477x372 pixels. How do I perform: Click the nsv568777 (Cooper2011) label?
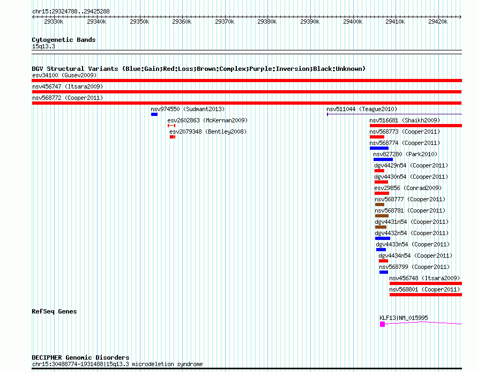click(x=410, y=199)
